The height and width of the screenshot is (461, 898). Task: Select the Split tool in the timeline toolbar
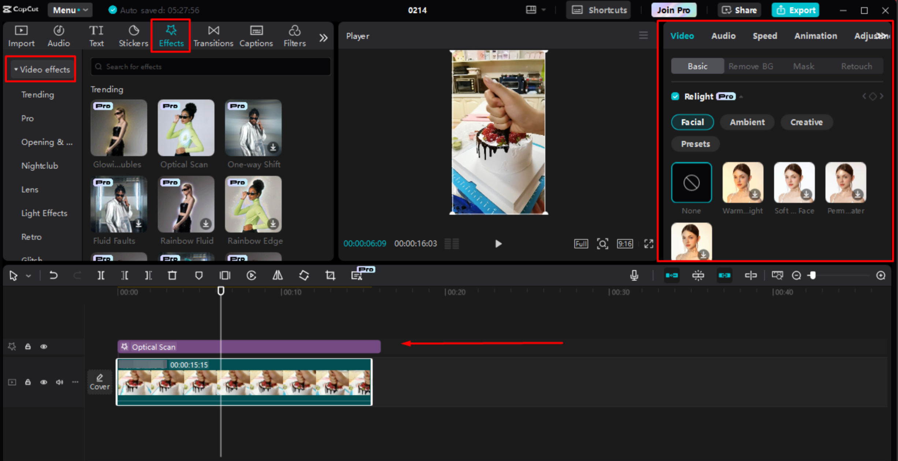point(101,275)
